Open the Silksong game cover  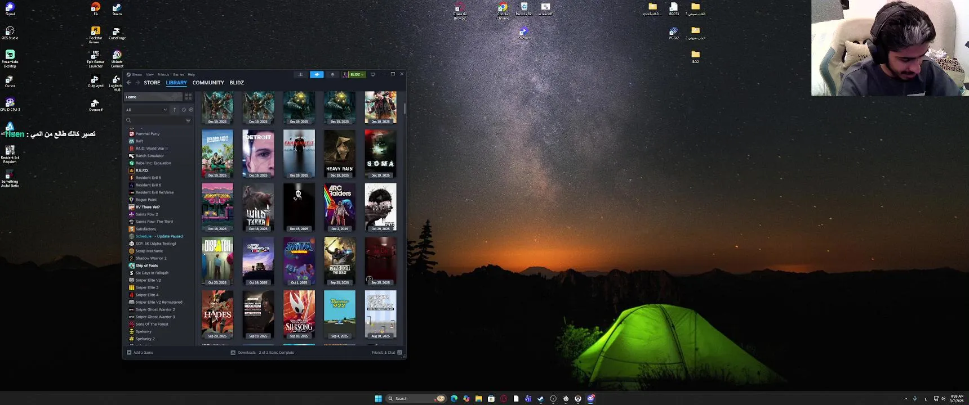[x=299, y=314]
